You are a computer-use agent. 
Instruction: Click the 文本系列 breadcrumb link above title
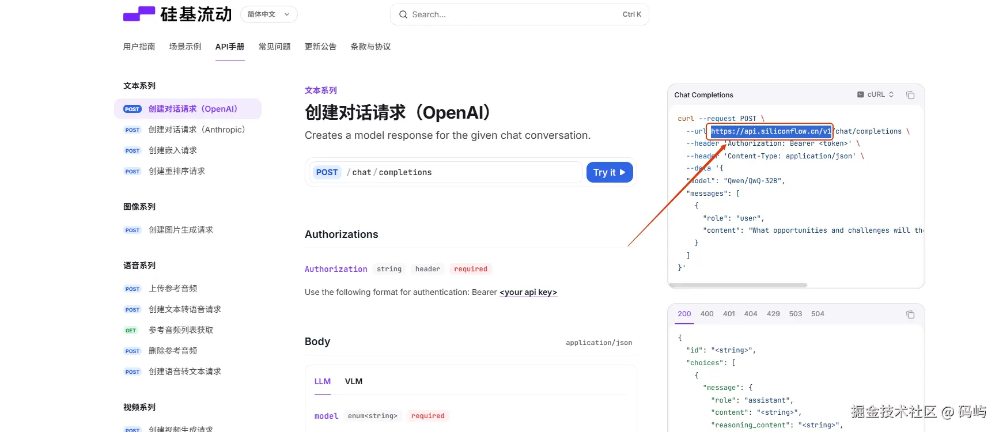pyautogui.click(x=320, y=90)
